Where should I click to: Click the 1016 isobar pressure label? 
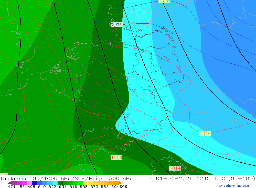(116, 157)
